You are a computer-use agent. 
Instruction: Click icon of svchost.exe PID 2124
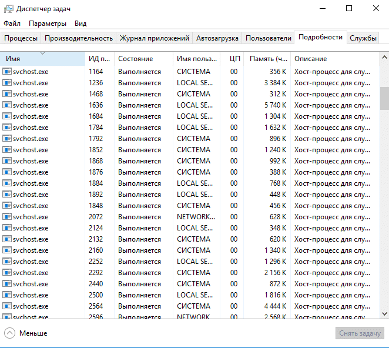point(7,228)
